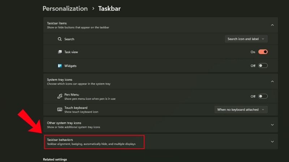Click the Search magnifier icon
The width and height of the screenshot is (289, 162).
[60, 39]
